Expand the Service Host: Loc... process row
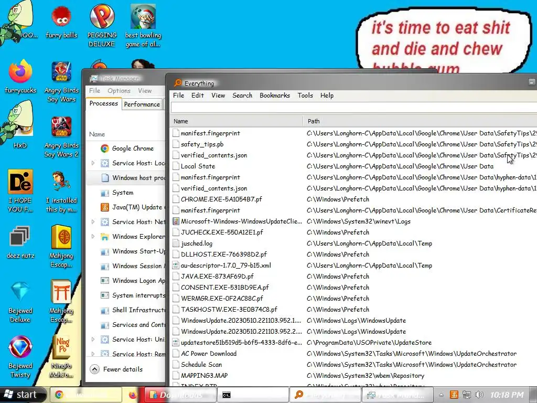 [93, 163]
